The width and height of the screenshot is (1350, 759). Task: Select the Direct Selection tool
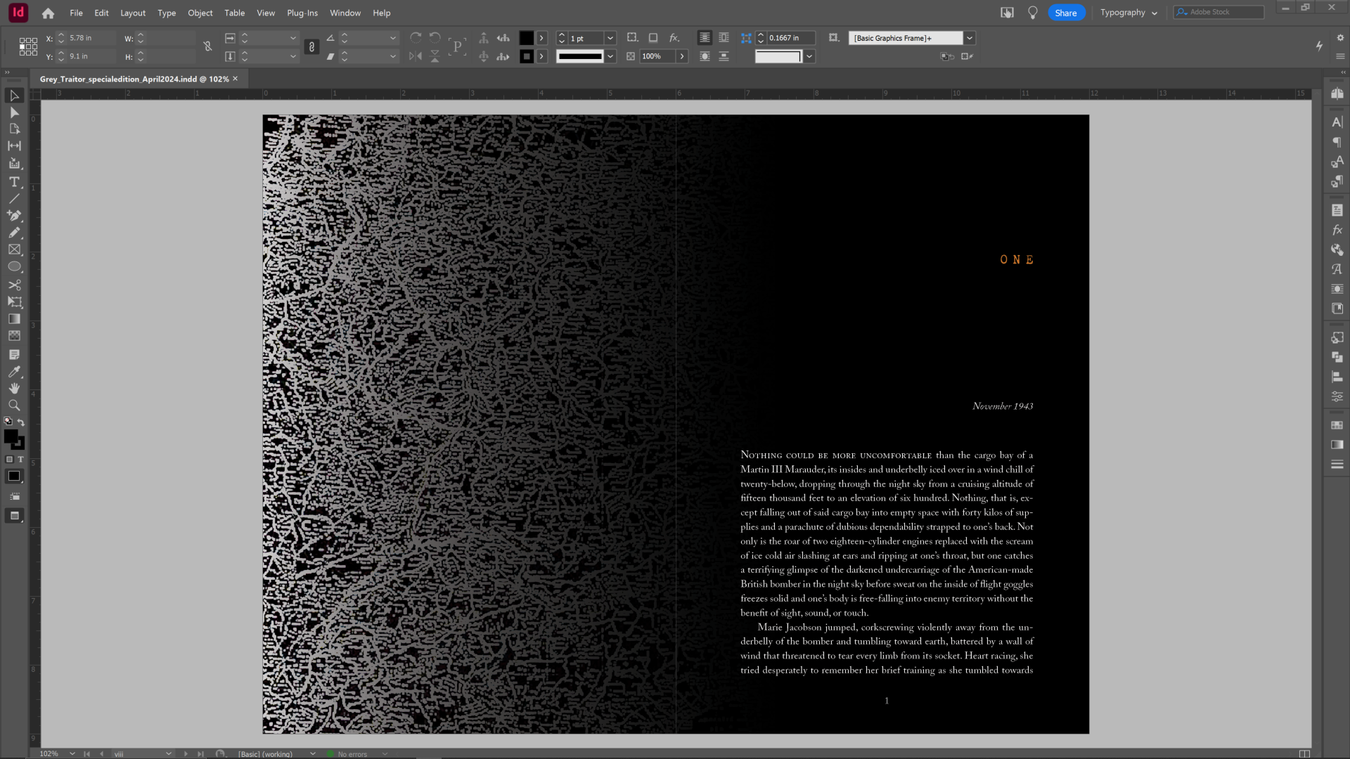click(x=14, y=112)
